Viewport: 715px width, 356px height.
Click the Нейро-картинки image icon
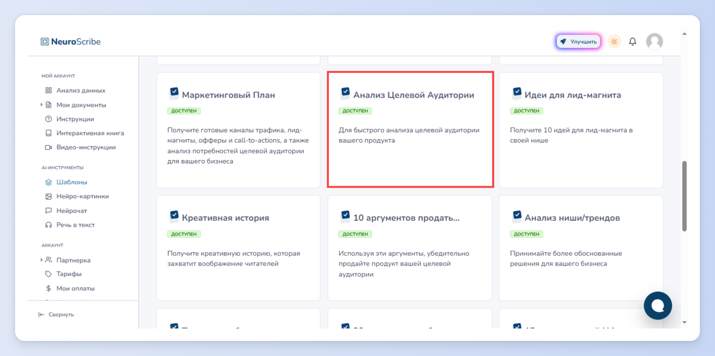point(48,196)
